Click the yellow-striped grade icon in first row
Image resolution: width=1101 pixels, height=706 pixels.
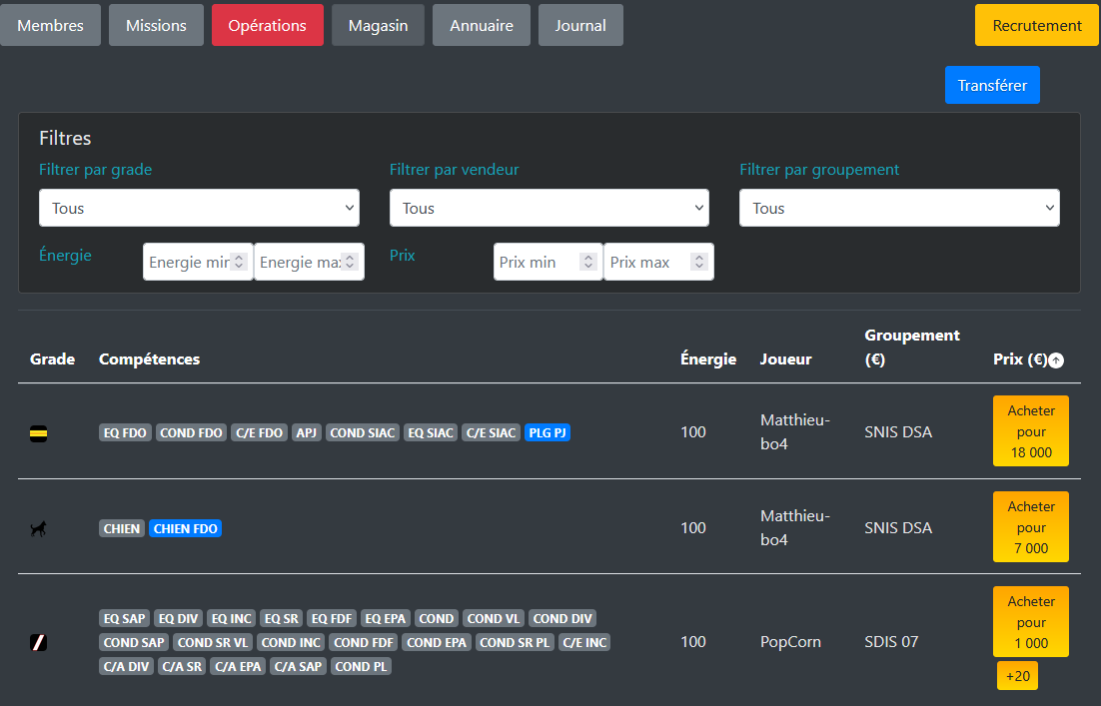click(x=38, y=433)
